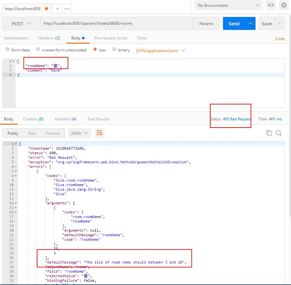291x285 pixels.
Task: Select the form-data body type
Action: tap(7, 49)
